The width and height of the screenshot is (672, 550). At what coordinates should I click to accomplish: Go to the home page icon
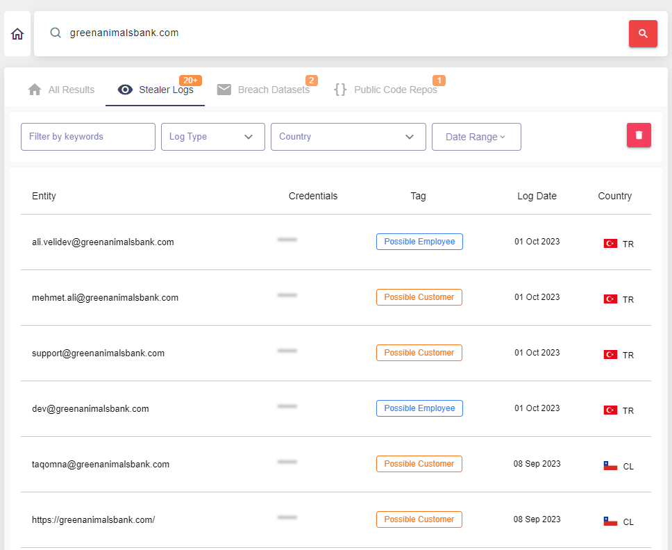[x=17, y=33]
